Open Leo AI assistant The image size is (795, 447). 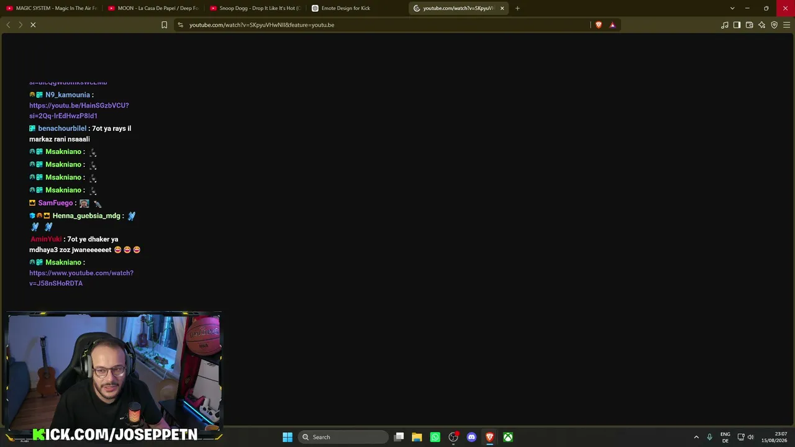click(x=761, y=25)
